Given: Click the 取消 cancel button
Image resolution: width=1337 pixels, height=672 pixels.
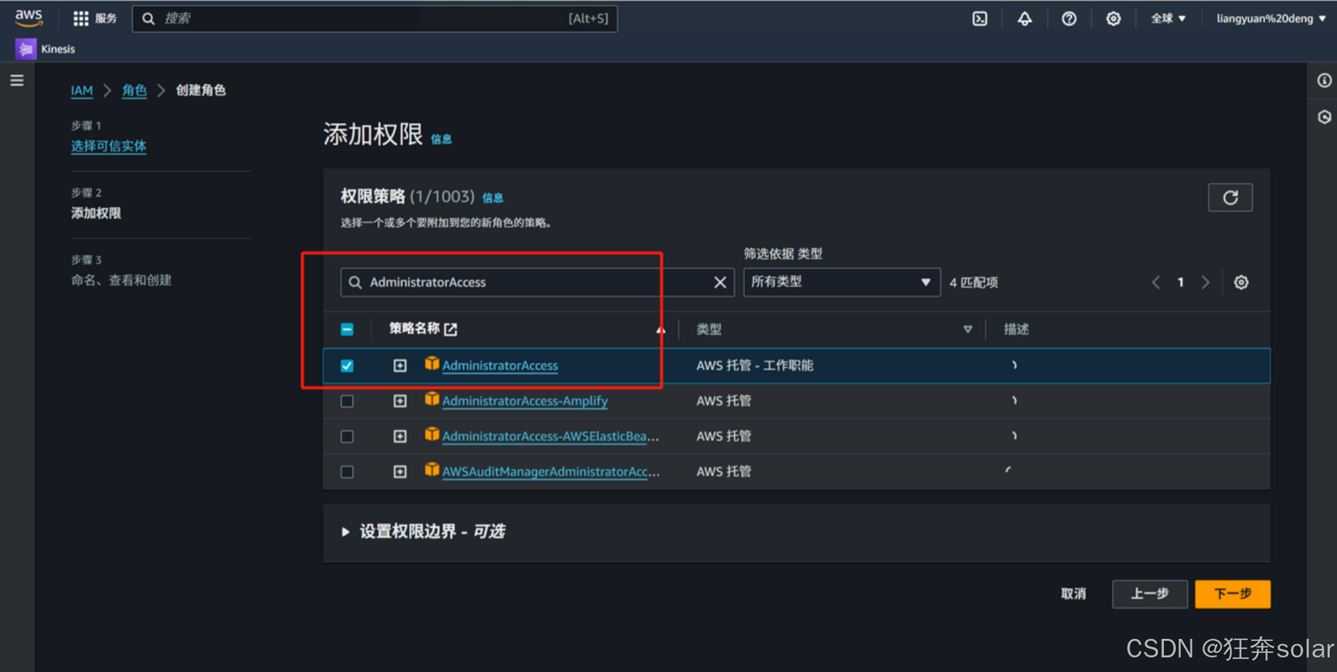Looking at the screenshot, I should [x=1073, y=594].
